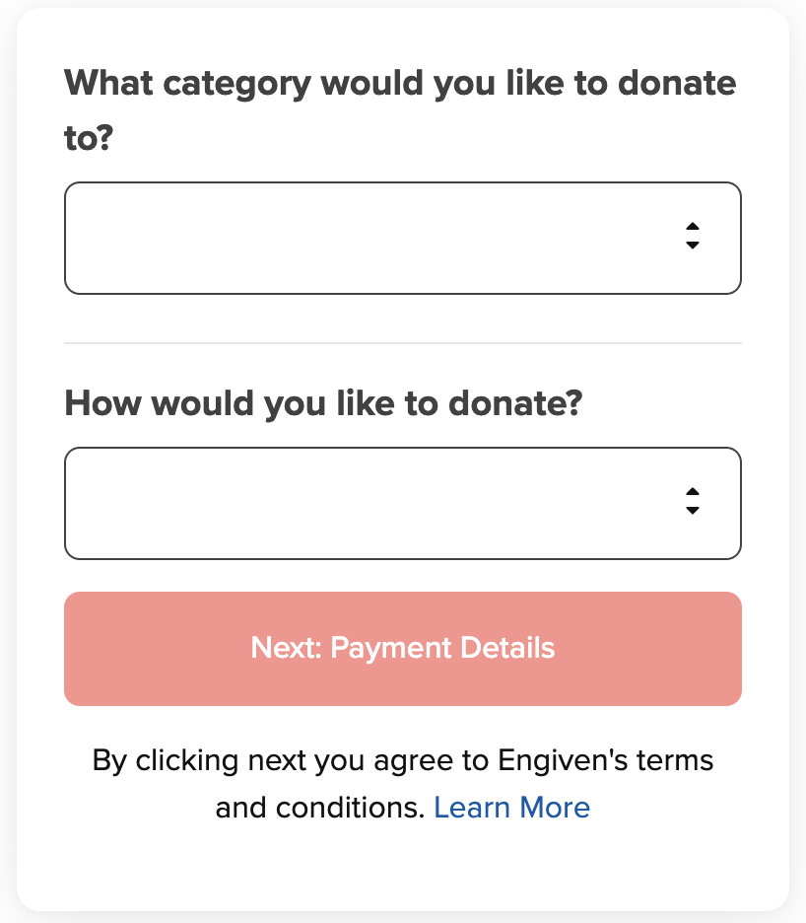806x923 pixels.
Task: Click the word 'donate?' in second heading
Action: (514, 404)
